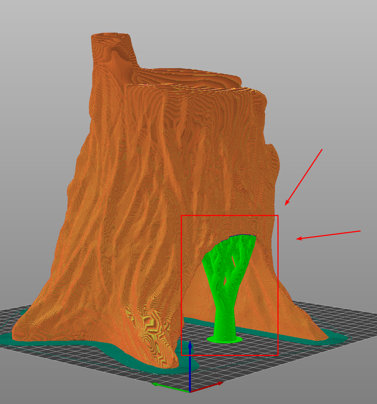This screenshot has height=404, width=377.
Task: Click the top edge of red rectangle
Action: tap(229, 215)
